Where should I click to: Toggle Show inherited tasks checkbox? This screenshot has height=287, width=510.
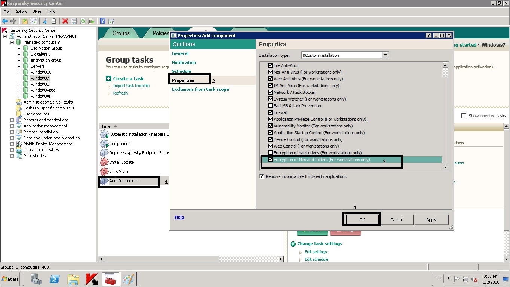point(464,116)
